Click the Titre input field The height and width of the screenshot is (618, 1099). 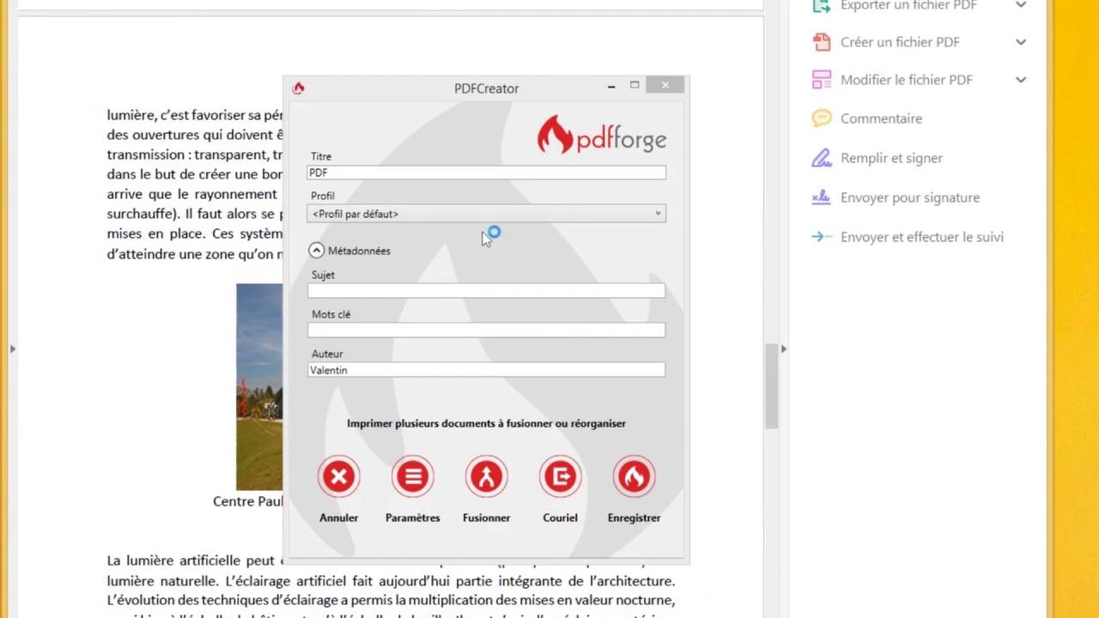(x=486, y=173)
